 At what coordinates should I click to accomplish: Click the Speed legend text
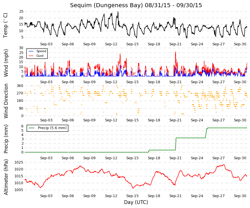(41, 51)
